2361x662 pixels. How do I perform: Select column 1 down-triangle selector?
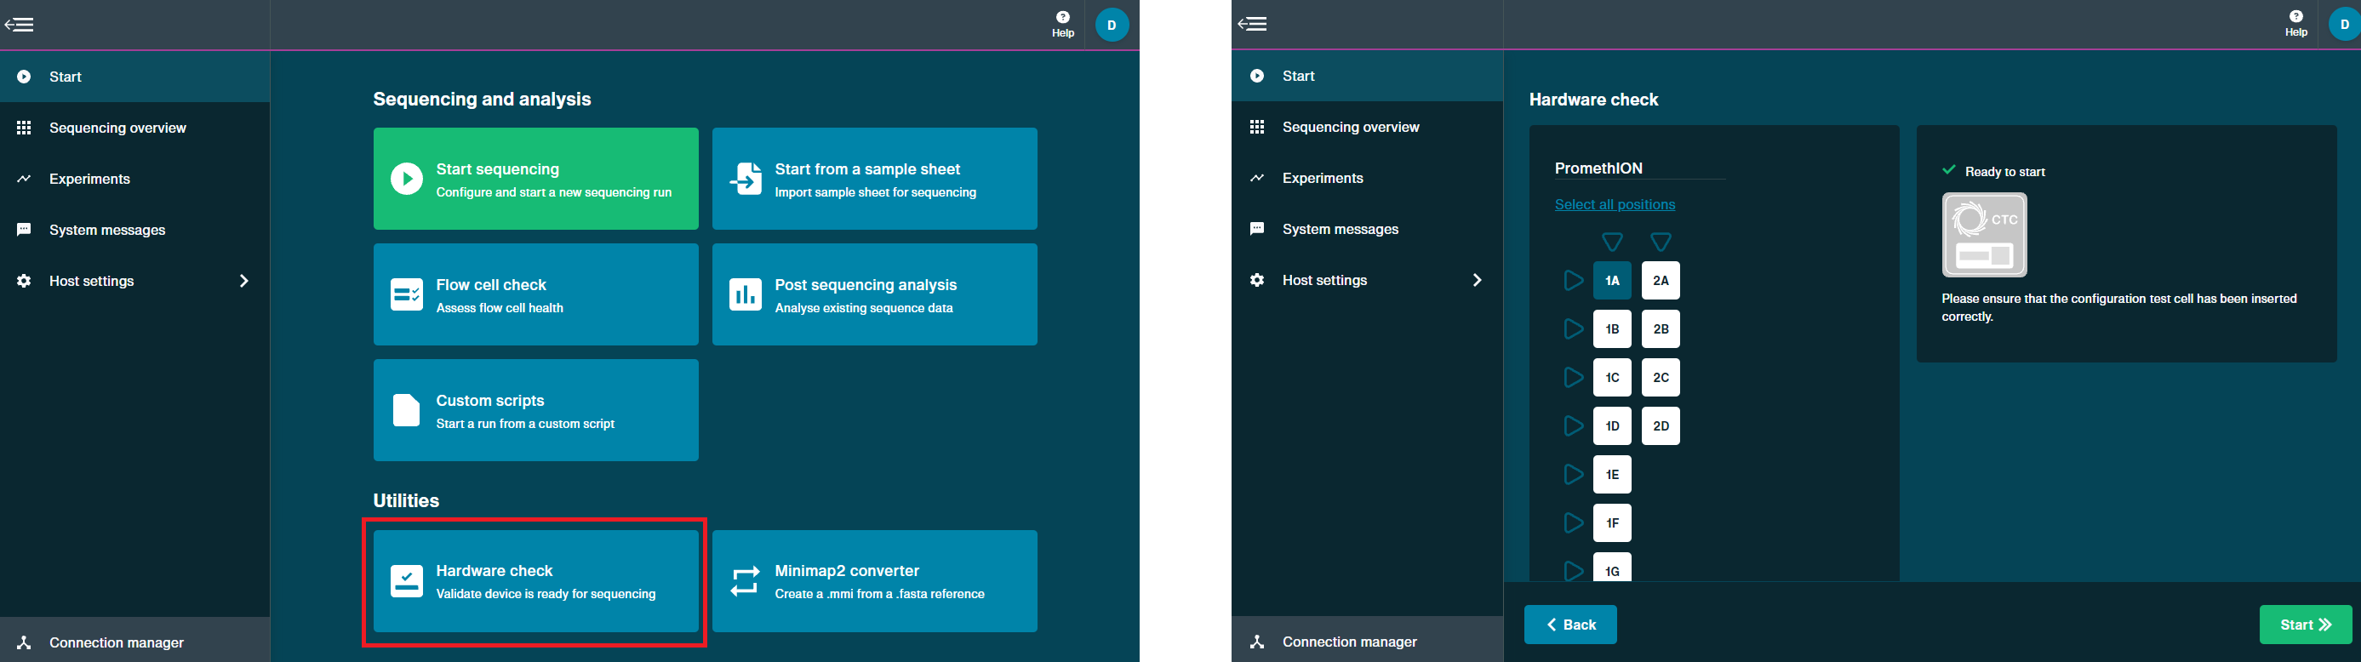pyautogui.click(x=1612, y=242)
